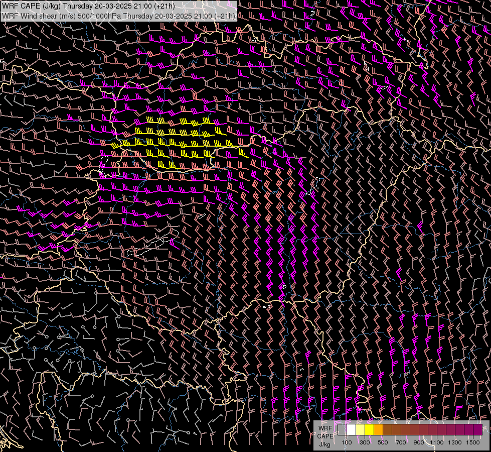Click the J/kg unit label in legend
The height and width of the screenshot is (452, 491).
pyautogui.click(x=324, y=444)
